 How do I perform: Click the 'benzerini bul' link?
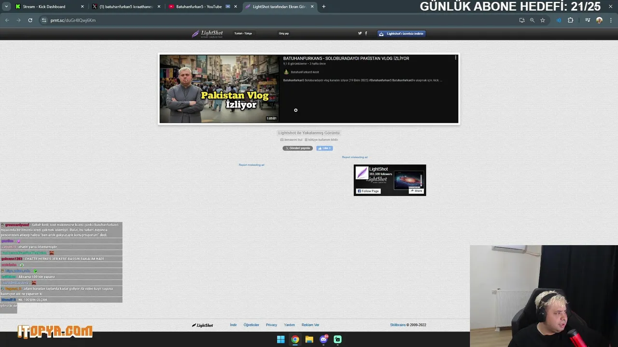[291, 140]
